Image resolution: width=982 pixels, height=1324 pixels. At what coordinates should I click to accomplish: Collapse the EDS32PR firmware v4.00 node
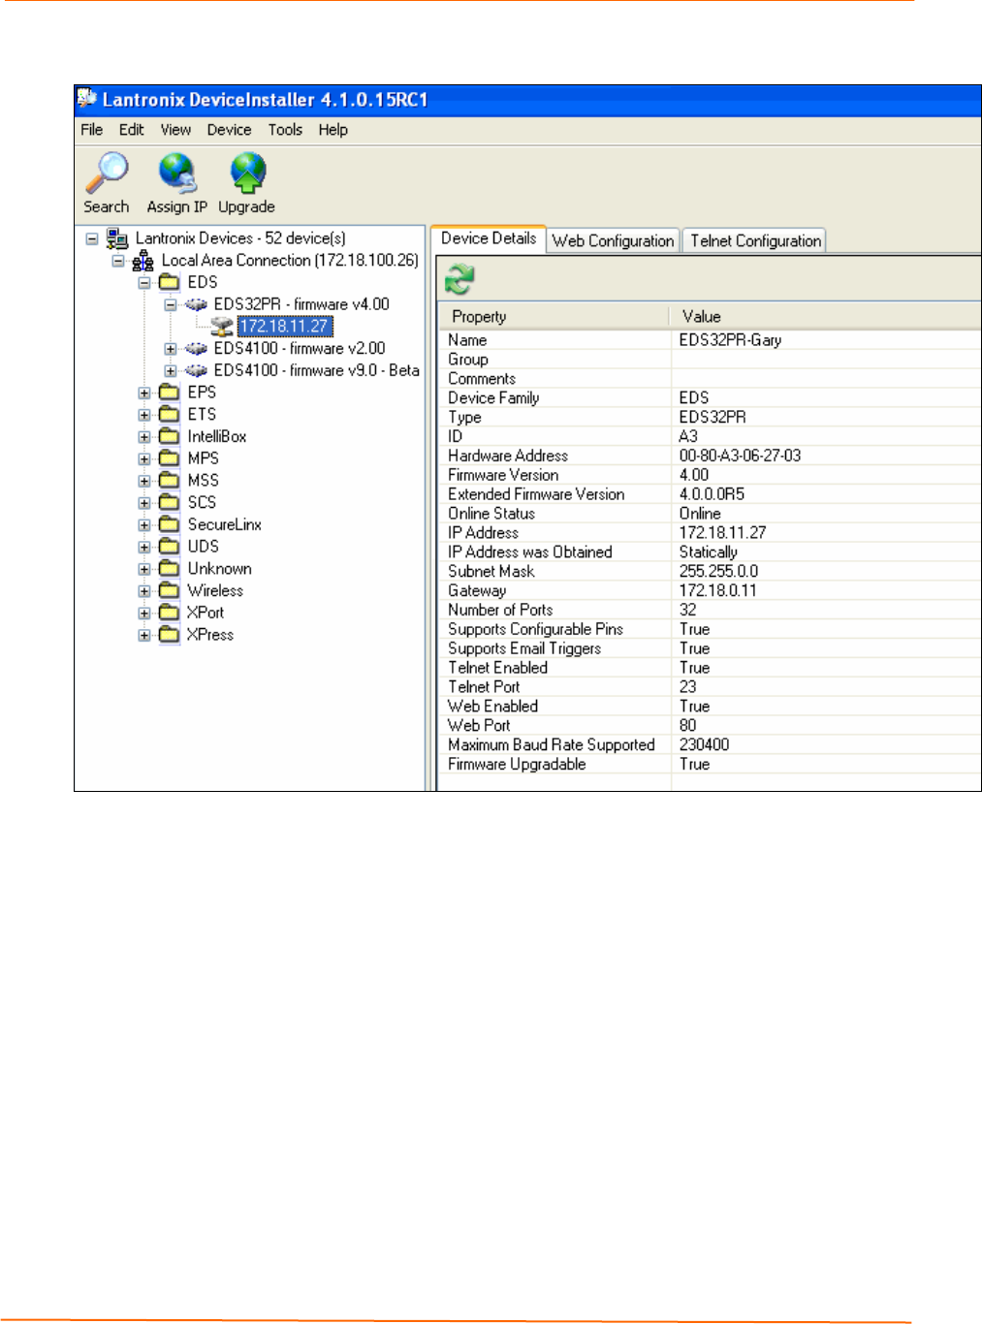point(171,304)
